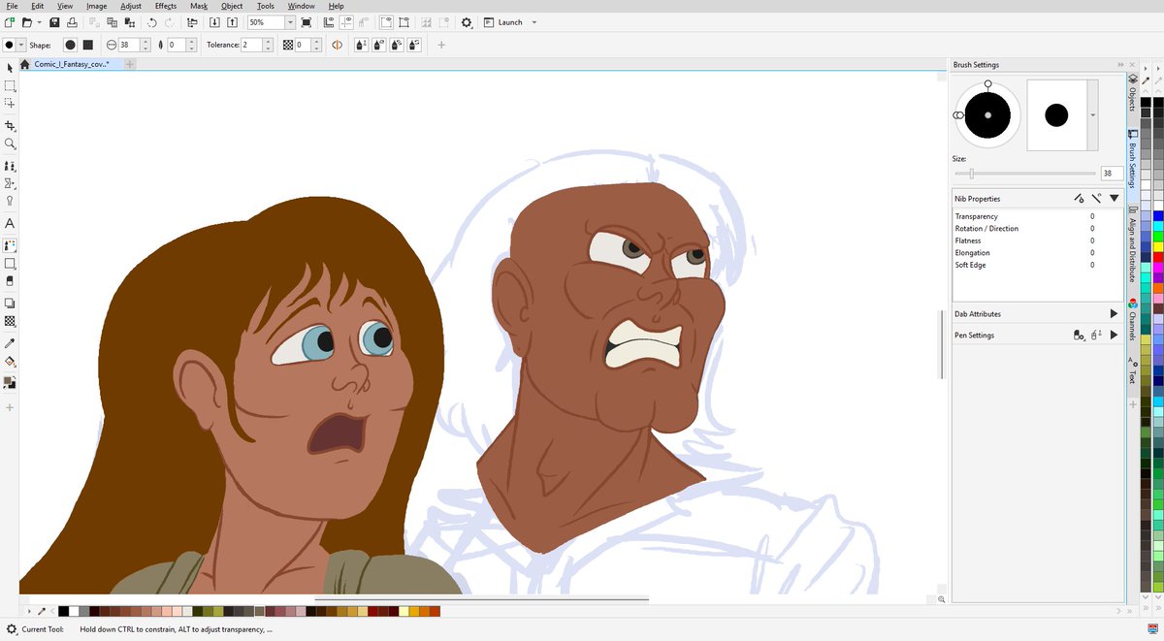Add property bar item with plus
Viewport: 1164px width, 641px height.
tap(441, 45)
